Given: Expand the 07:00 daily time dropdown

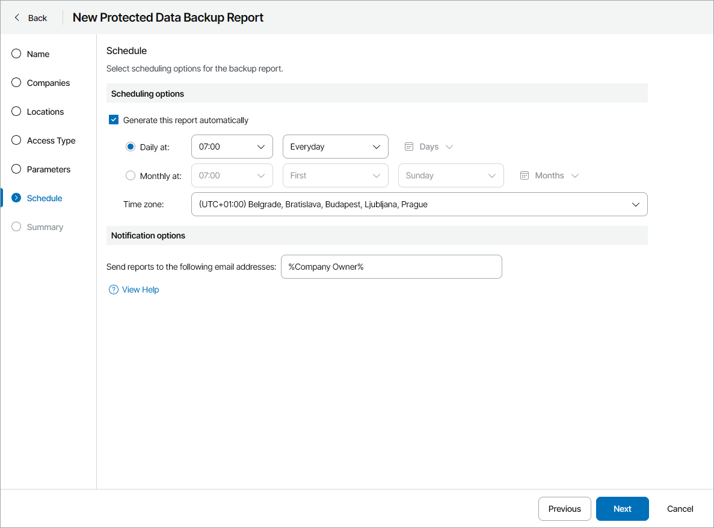Looking at the screenshot, I should (x=232, y=146).
